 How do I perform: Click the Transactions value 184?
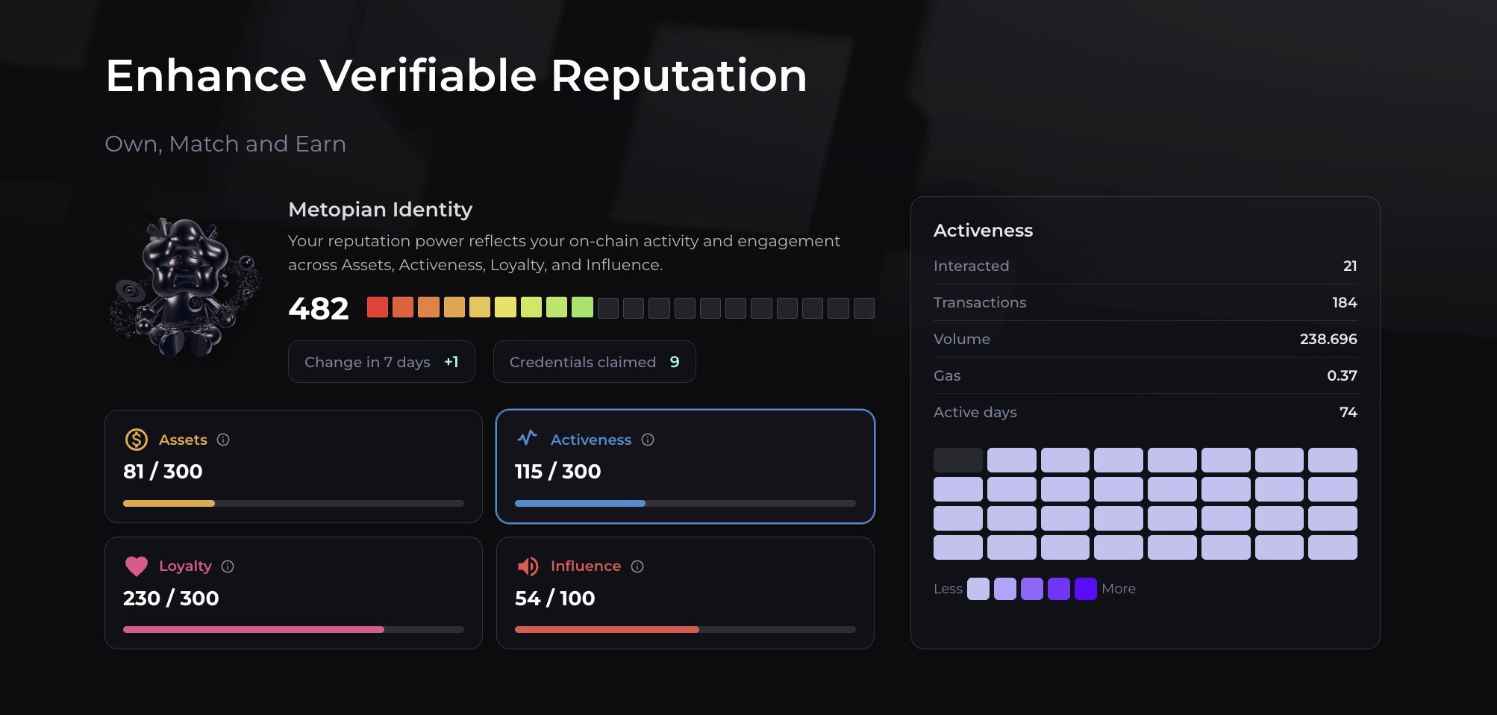pyautogui.click(x=1345, y=302)
